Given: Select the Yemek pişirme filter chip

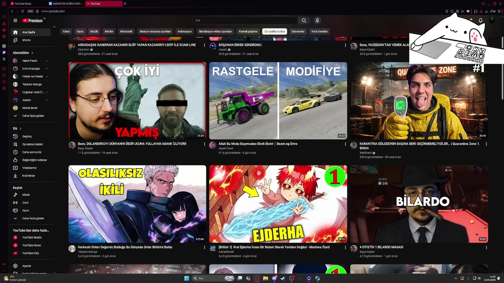Looking at the screenshot, I should pyautogui.click(x=248, y=31).
